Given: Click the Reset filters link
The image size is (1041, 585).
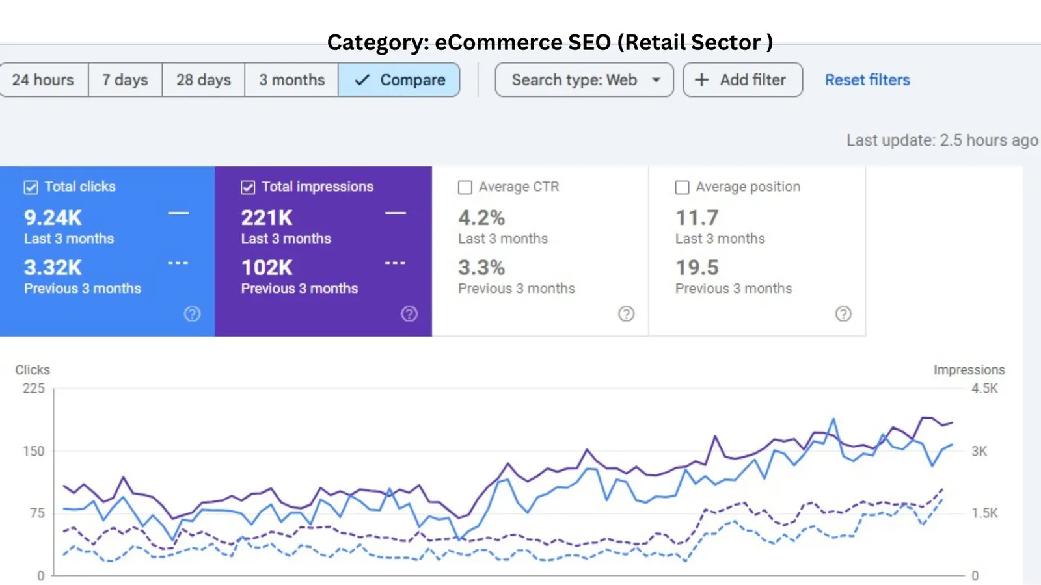Looking at the screenshot, I should pyautogui.click(x=867, y=80).
